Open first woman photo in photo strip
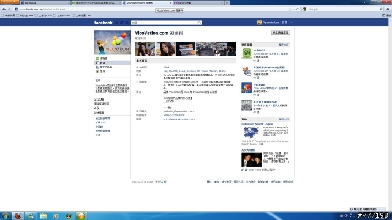This screenshot has height=220, width=392. (145, 49)
